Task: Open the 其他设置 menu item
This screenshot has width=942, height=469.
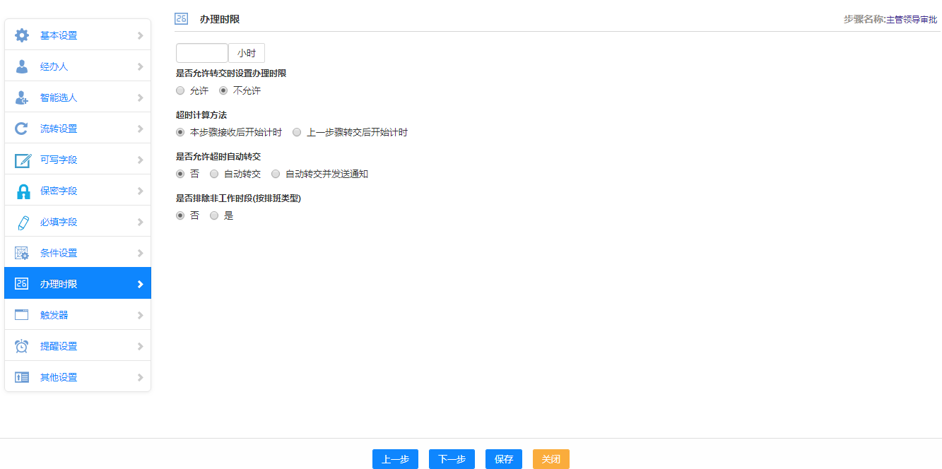Action: point(59,377)
